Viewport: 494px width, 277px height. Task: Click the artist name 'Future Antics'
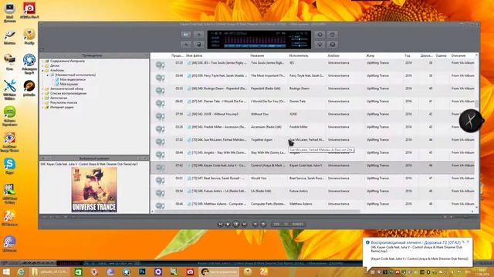[x=299, y=191]
